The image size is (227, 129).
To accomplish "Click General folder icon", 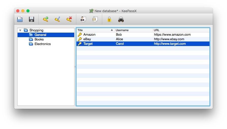I will tap(31, 35).
